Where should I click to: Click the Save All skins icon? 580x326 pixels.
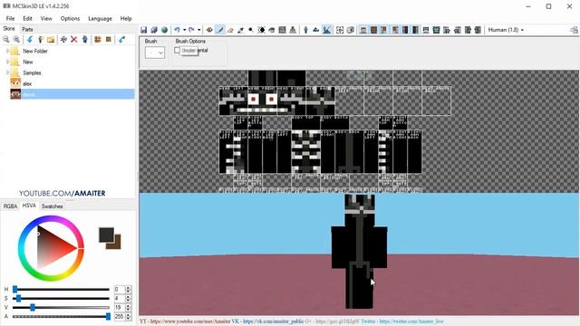(154, 30)
